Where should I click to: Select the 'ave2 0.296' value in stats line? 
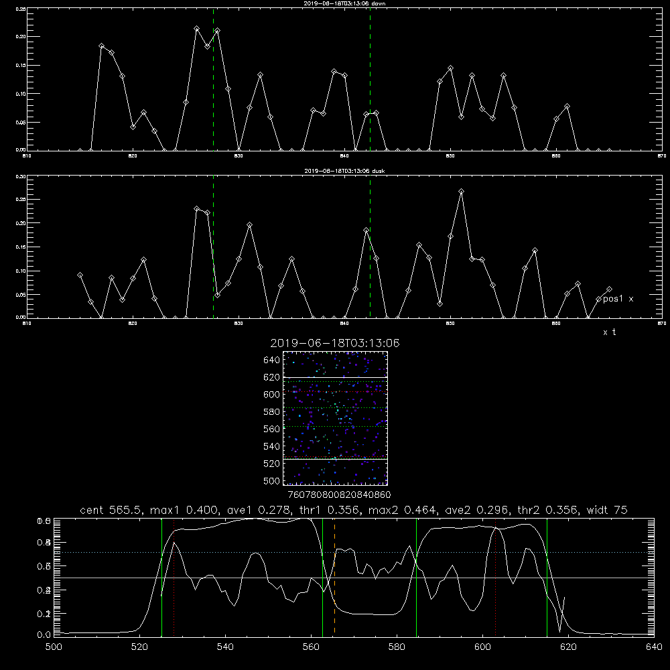pos(476,510)
